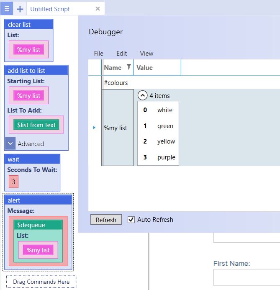Image resolution: width=280 pixels, height=290 pixels.
Task: Open the hamburger menu icon
Action: 7,8
